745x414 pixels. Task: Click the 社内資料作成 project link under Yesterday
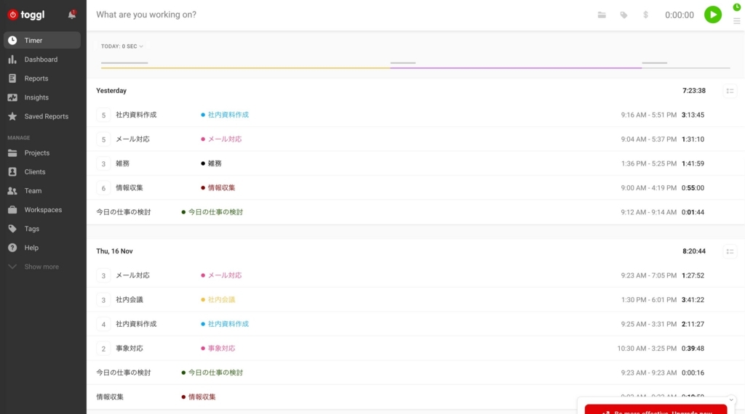coord(228,115)
